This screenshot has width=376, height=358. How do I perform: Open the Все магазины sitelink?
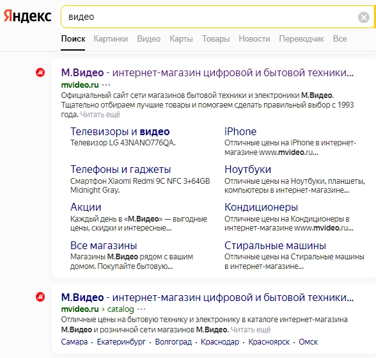[104, 245]
